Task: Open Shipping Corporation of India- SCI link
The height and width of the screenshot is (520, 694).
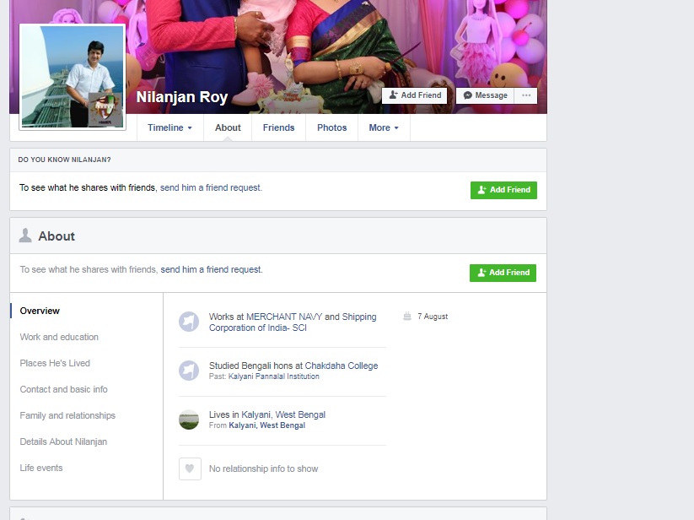Action: [293, 322]
